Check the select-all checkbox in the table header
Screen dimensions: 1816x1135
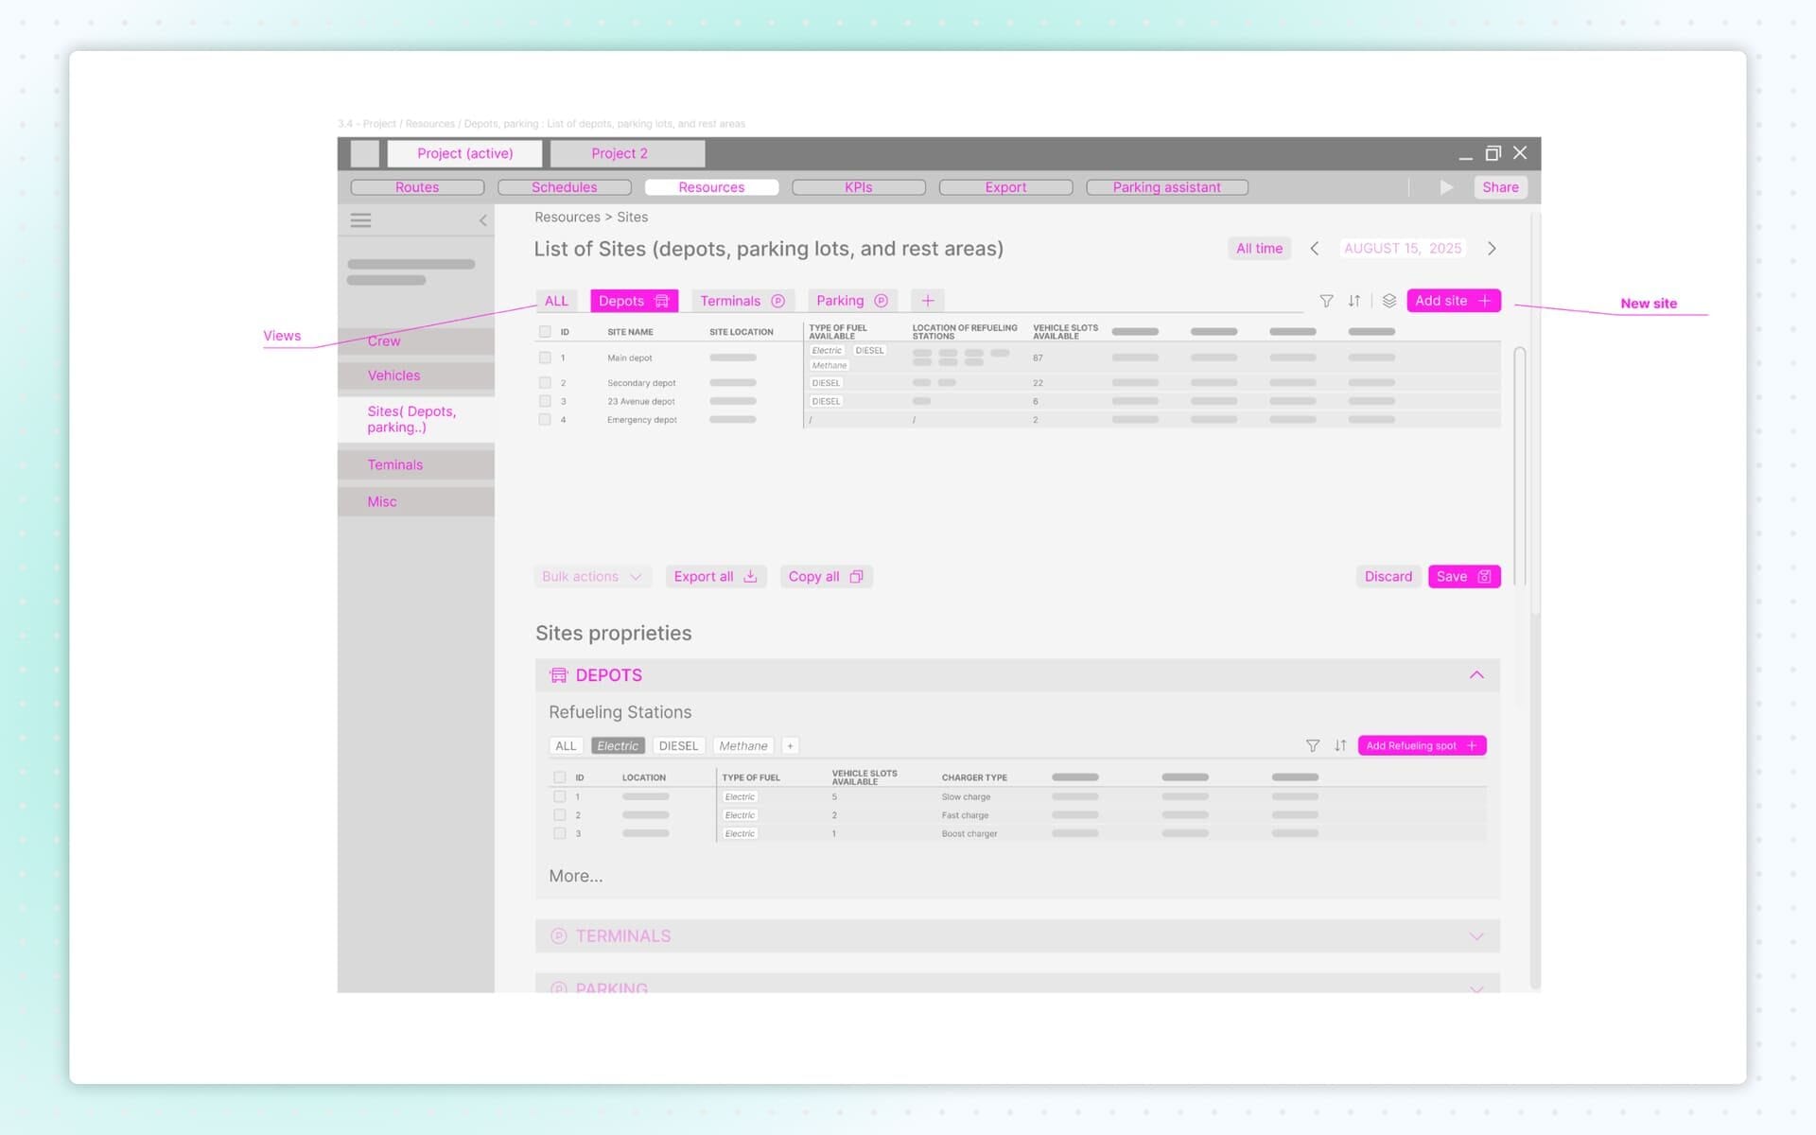pyautogui.click(x=545, y=331)
